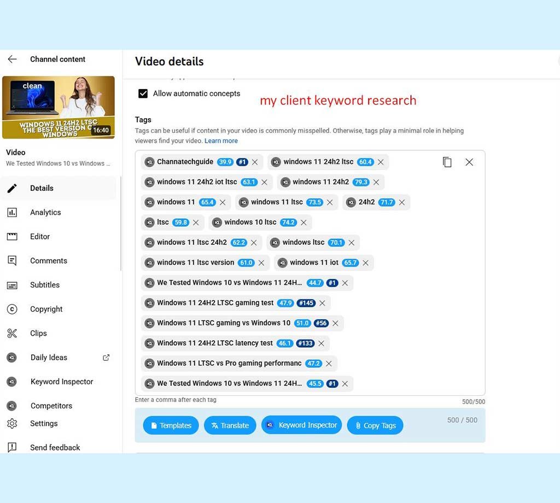
Task: Open the Analytics section
Action: (45, 213)
